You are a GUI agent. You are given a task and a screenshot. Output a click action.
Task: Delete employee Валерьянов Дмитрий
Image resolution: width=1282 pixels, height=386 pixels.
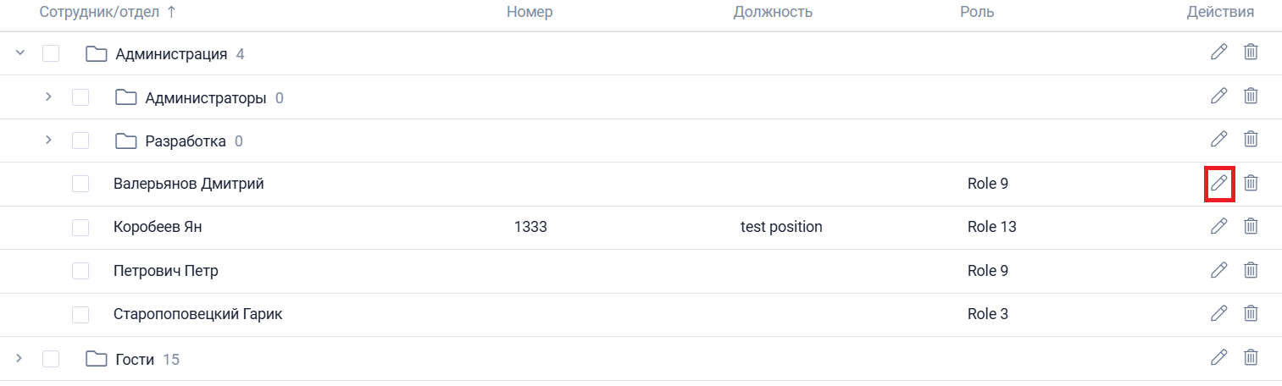[1251, 183]
